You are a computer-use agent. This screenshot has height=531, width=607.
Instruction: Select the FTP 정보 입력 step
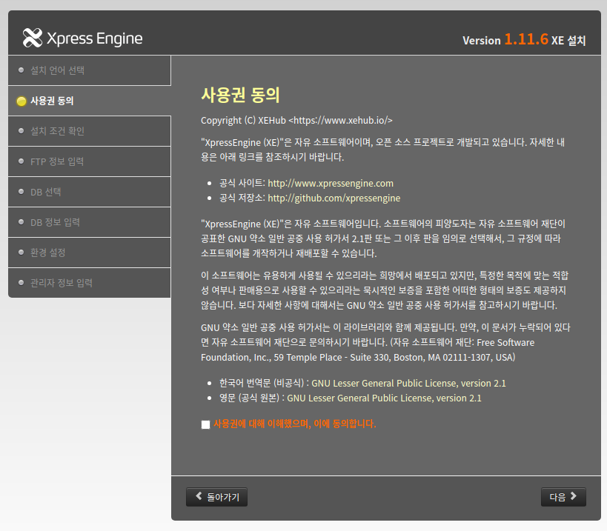pyautogui.click(x=90, y=161)
